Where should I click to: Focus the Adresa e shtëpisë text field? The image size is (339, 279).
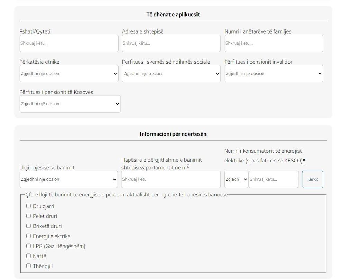[171, 44]
